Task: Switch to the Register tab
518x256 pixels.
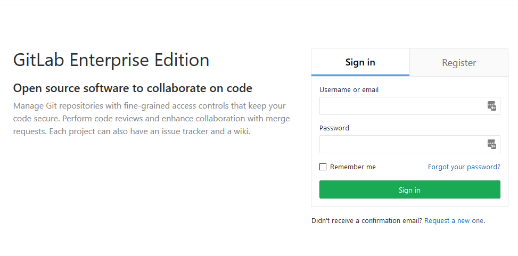Action: coord(459,62)
